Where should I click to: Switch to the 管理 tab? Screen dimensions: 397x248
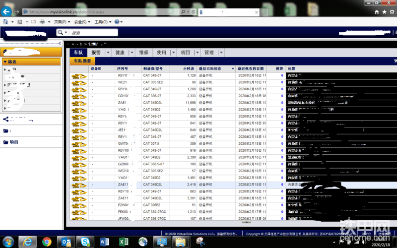pyautogui.click(x=209, y=53)
